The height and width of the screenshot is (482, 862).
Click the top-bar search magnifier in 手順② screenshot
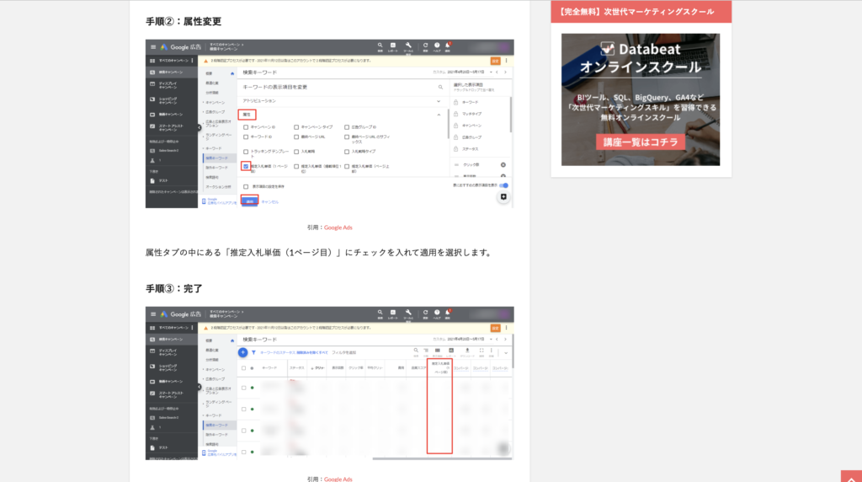coord(380,46)
